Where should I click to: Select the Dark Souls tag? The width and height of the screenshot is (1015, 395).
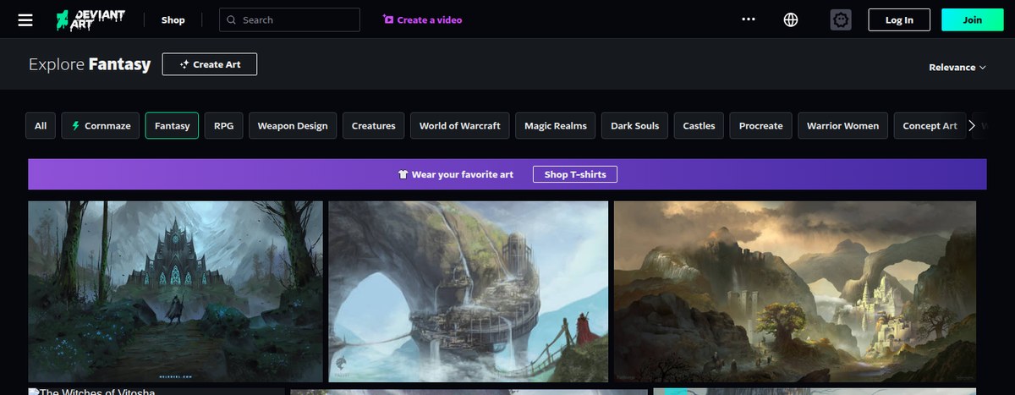[635, 125]
